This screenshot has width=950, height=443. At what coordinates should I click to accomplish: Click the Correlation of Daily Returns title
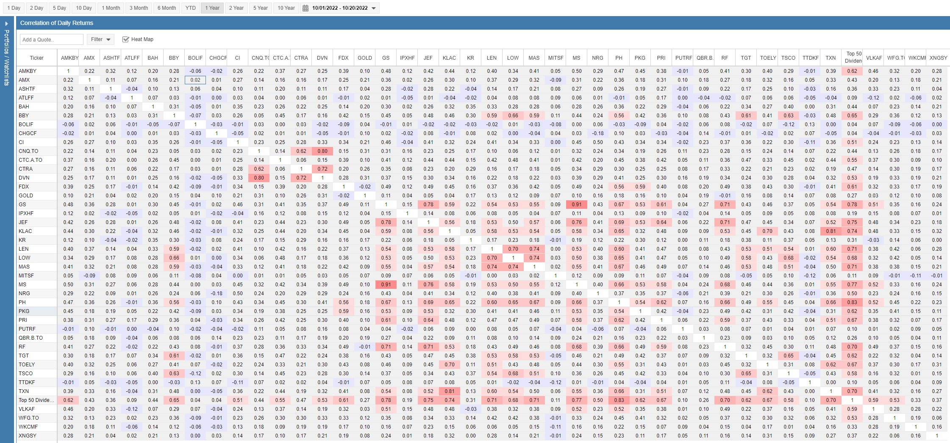tap(57, 23)
